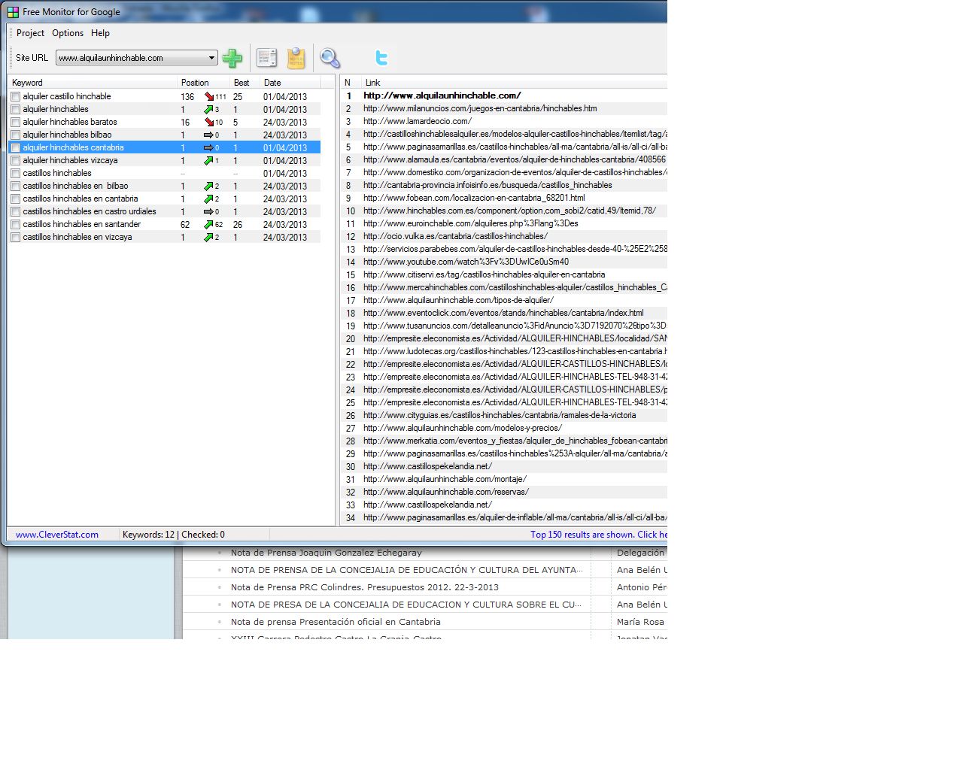
Task: Click the Twitter bird icon
Action: tap(381, 58)
